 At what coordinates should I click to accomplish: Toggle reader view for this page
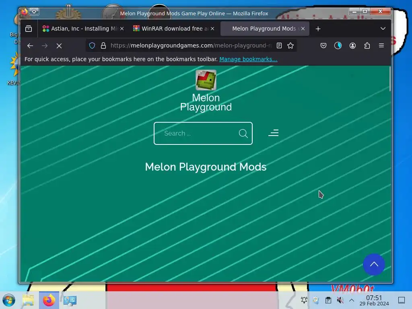[x=279, y=45]
